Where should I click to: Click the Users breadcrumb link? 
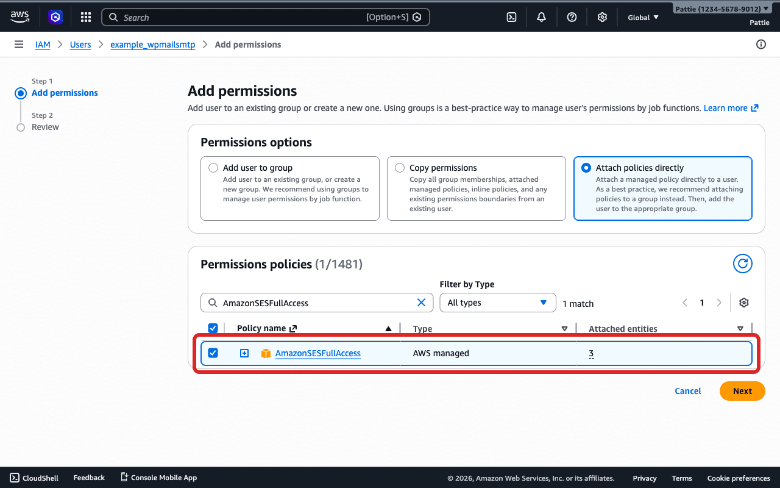pyautogui.click(x=80, y=45)
